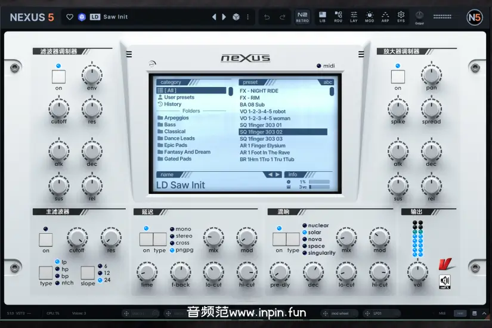Select the nuclear reverb type
The image size is (492, 328).
315,225
